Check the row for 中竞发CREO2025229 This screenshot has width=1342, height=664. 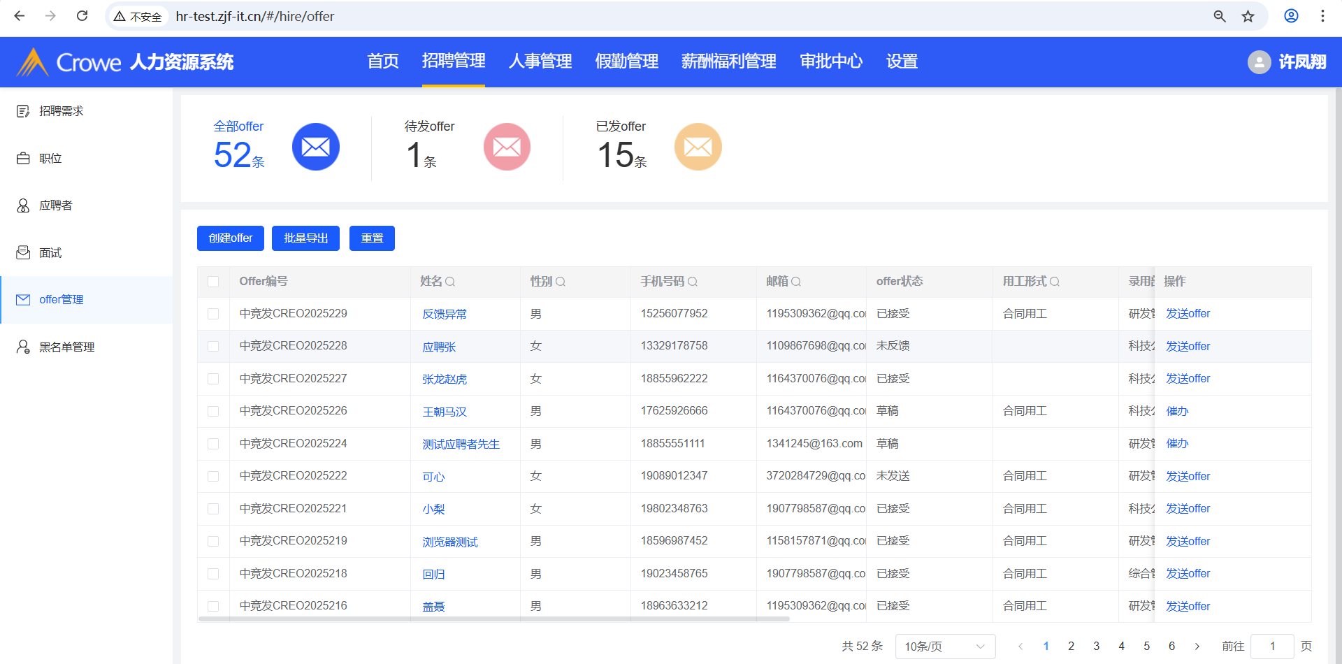213,314
